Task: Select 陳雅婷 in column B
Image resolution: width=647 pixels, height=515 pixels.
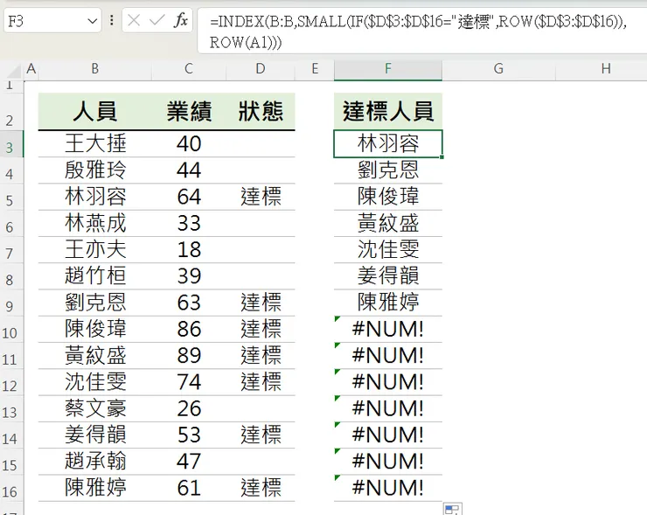Action: click(95, 487)
